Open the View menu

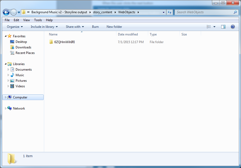tap(26, 20)
